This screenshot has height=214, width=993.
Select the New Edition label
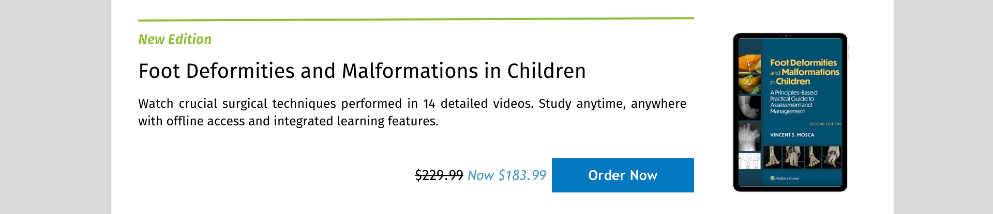[175, 39]
